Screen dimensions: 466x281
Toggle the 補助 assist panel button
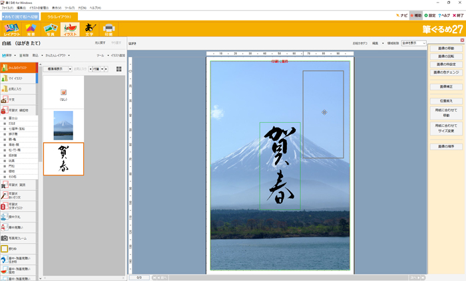click(x=415, y=15)
